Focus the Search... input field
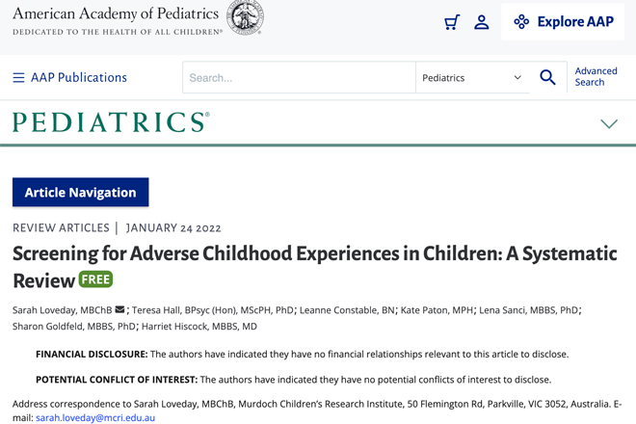Viewport: 636px width, 424px height. click(299, 77)
